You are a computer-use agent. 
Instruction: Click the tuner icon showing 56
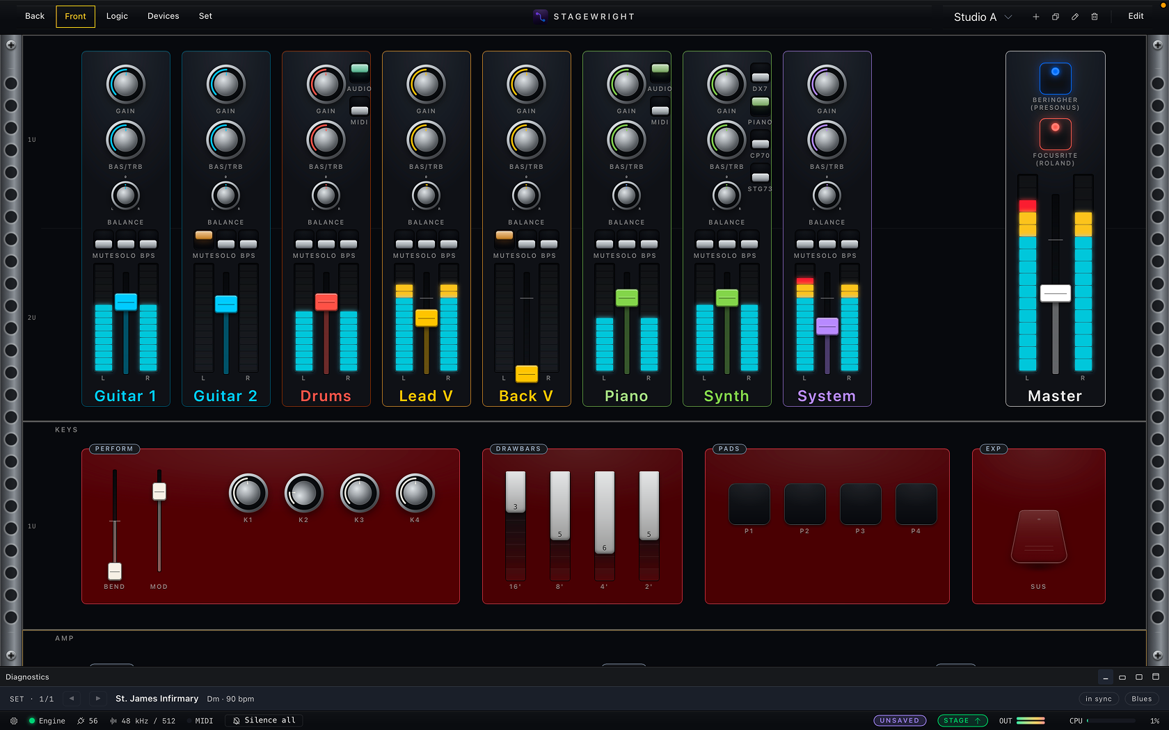pyautogui.click(x=88, y=721)
